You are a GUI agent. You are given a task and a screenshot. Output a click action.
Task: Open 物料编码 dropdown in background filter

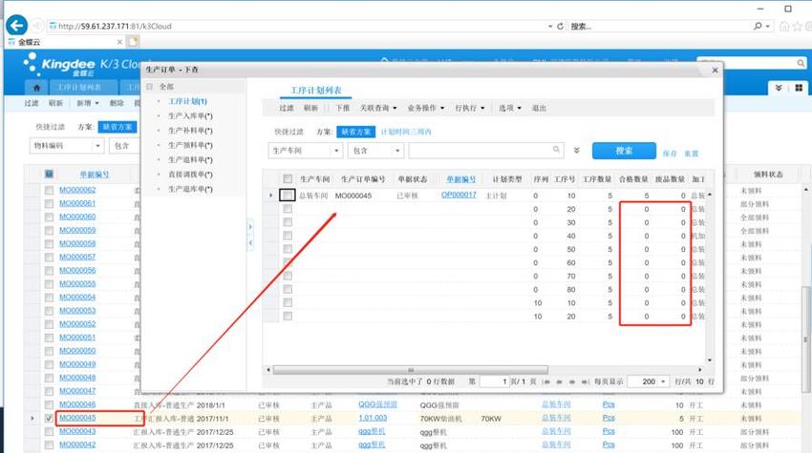97,146
